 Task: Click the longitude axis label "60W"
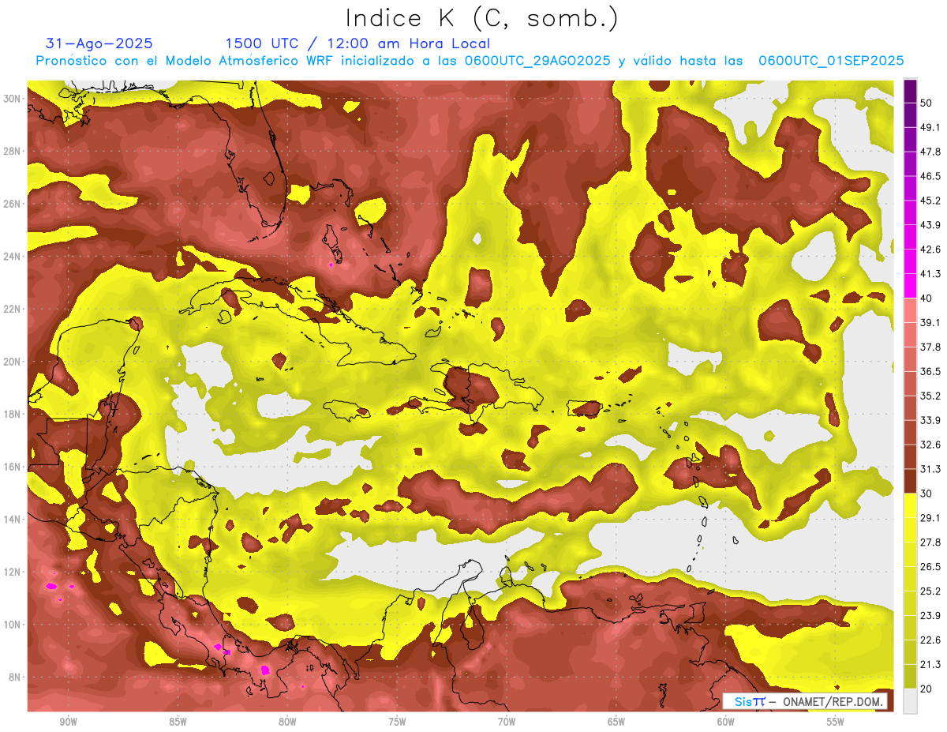[726, 723]
